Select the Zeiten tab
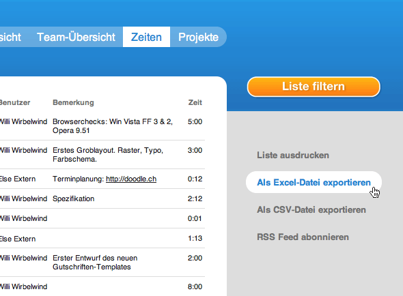This screenshot has height=296, width=403. click(146, 37)
